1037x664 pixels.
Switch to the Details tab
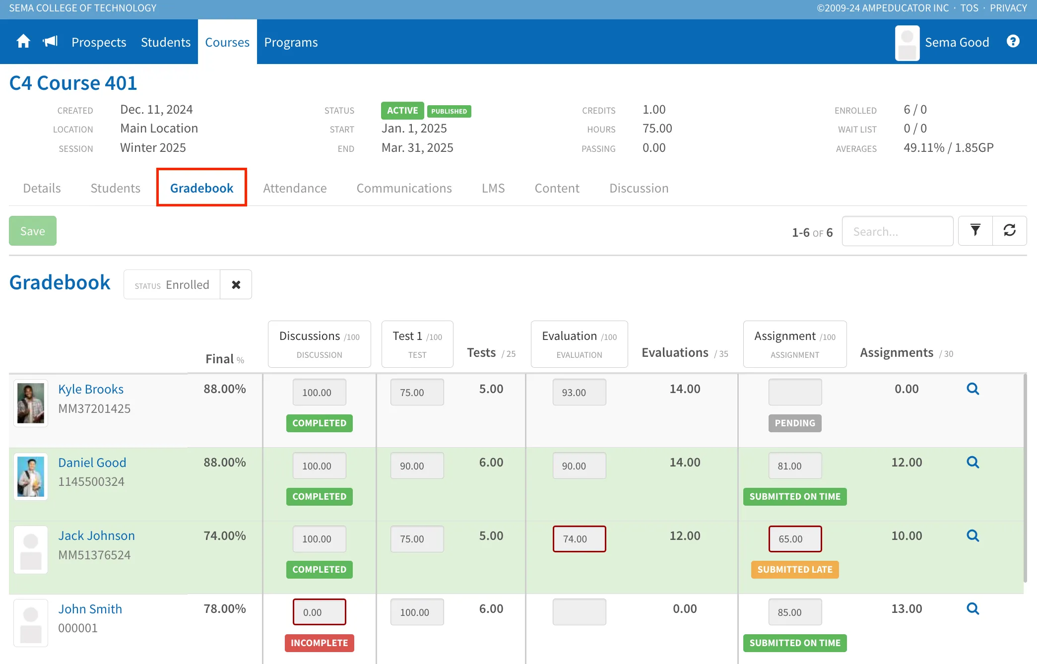pos(42,188)
